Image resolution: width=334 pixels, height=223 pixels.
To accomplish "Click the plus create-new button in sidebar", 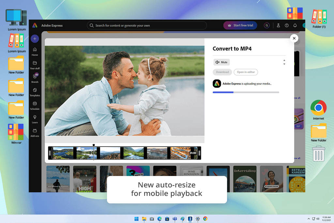I will point(35,39).
